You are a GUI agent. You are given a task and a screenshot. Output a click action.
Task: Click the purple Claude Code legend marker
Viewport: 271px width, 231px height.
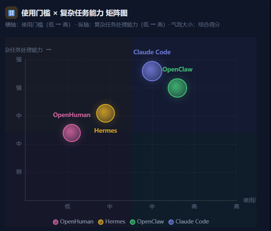click(171, 222)
